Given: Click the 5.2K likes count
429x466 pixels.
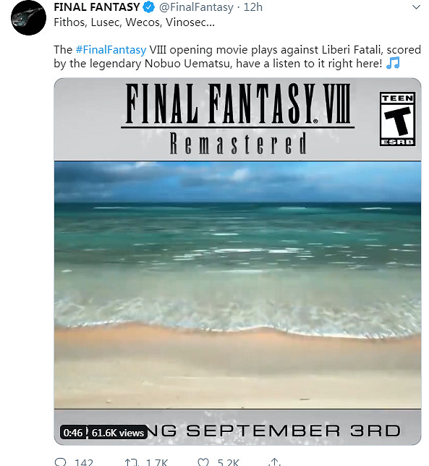Looking at the screenshot, I should point(228,462).
